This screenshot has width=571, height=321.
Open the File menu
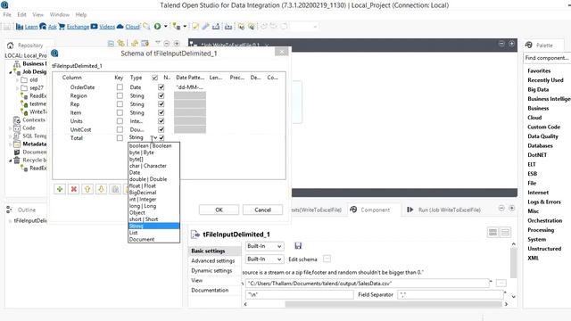[x=7, y=14]
